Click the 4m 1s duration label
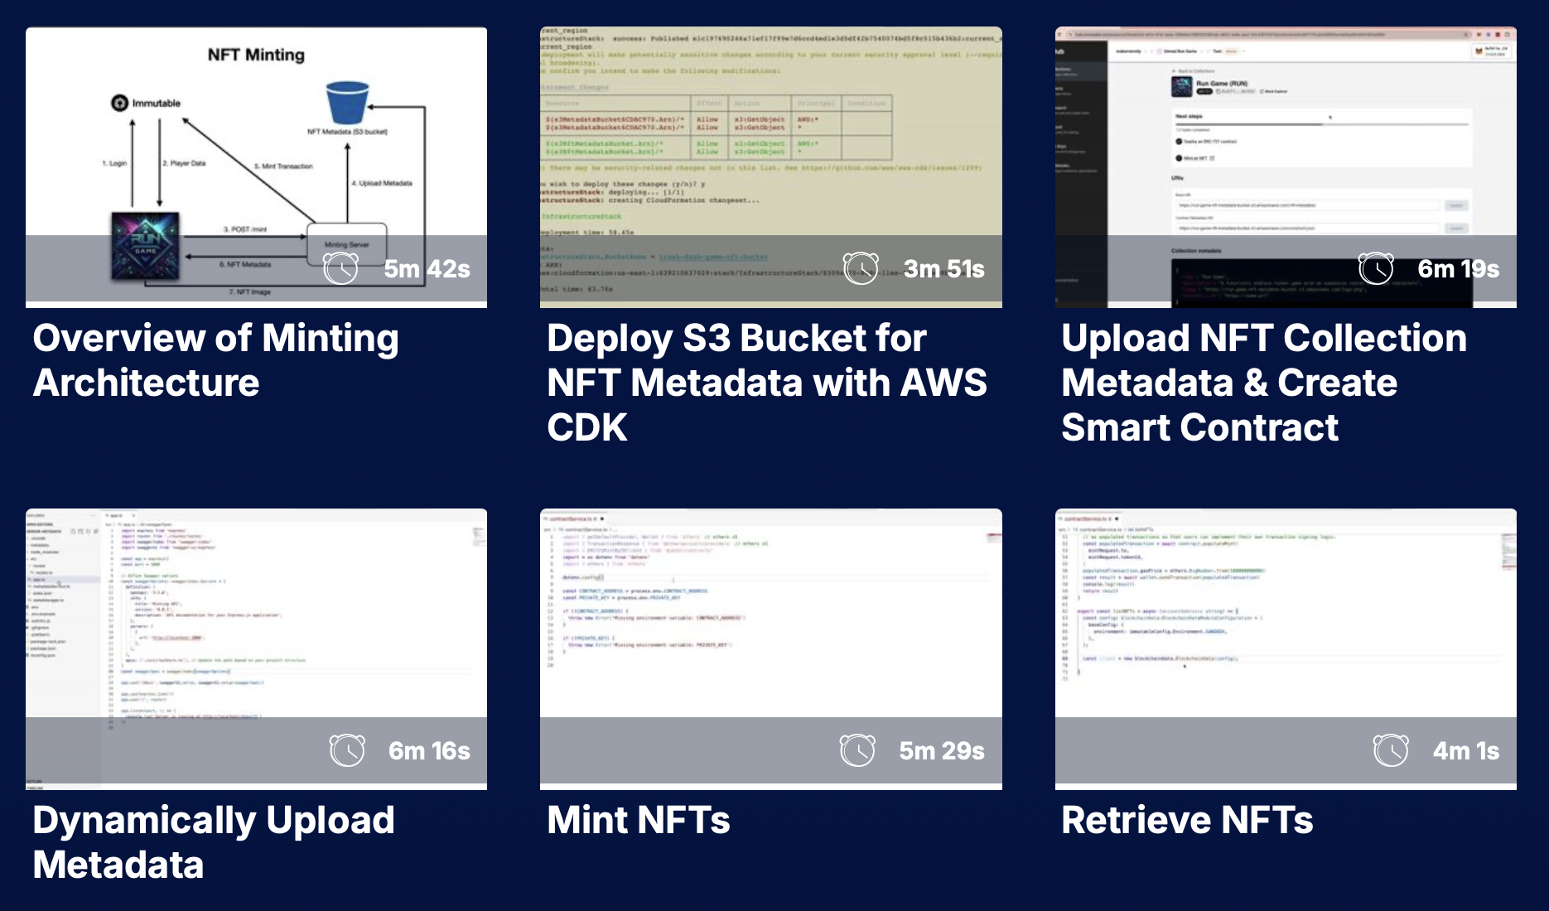Image resolution: width=1549 pixels, height=911 pixels. point(1465,751)
